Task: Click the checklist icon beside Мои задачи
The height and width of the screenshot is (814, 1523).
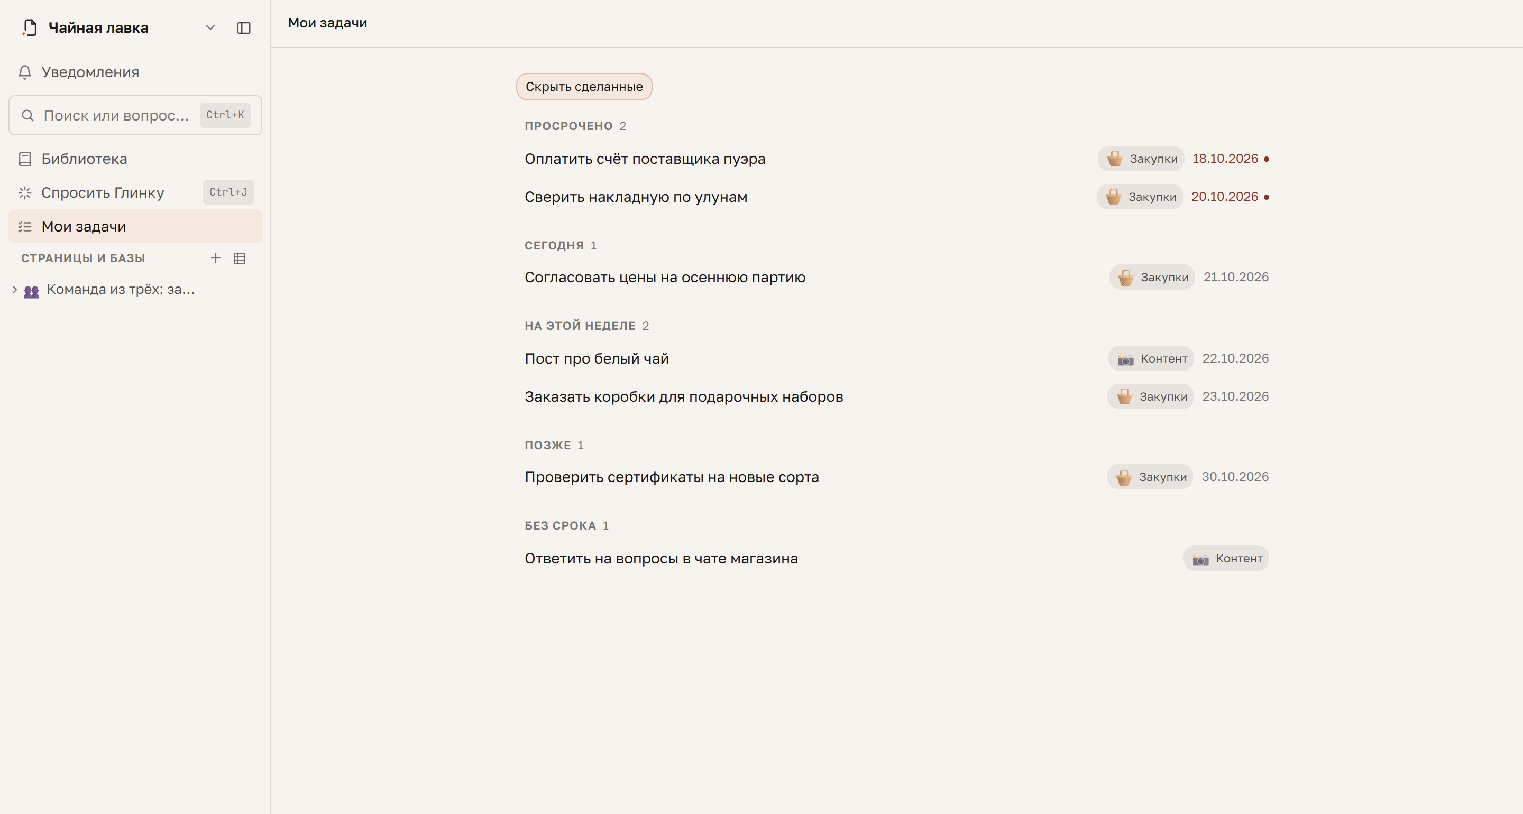Action: tap(25, 226)
